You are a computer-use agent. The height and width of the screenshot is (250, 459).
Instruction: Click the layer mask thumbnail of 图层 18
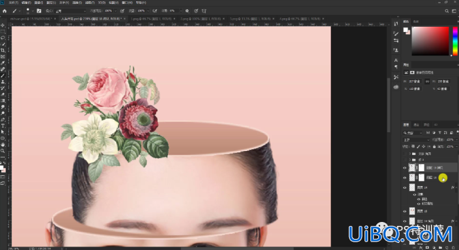click(421, 177)
